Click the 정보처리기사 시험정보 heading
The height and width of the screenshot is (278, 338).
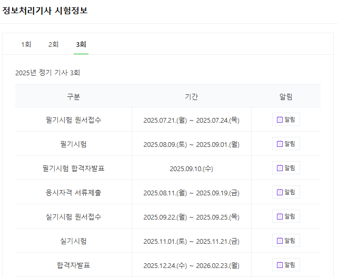[45, 11]
